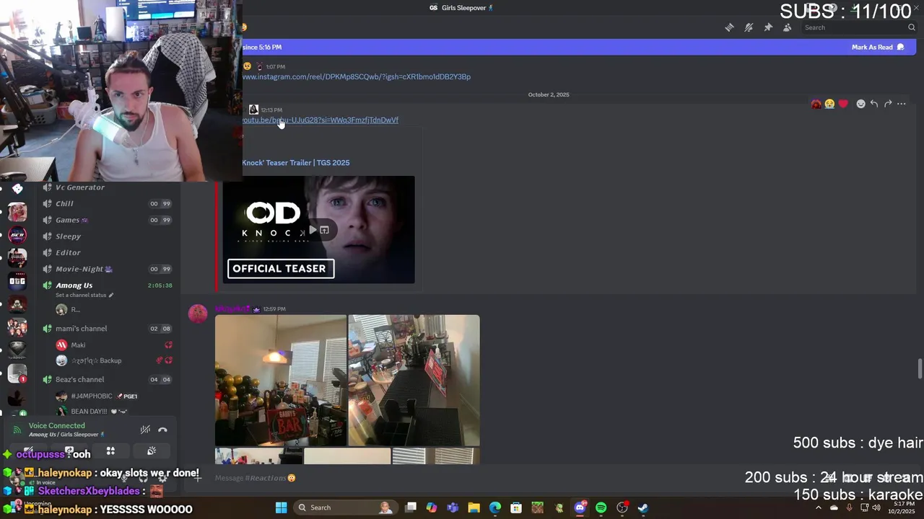924x519 pixels.
Task: Show the member list icon
Action: [x=787, y=27]
